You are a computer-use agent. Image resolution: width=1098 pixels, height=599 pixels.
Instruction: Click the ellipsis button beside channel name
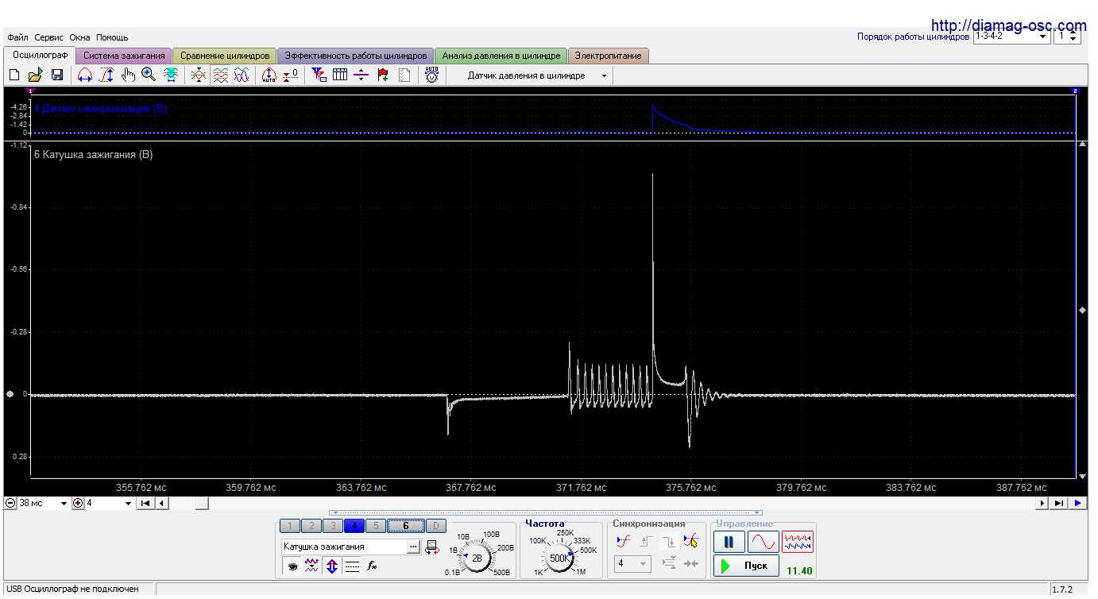click(x=413, y=547)
